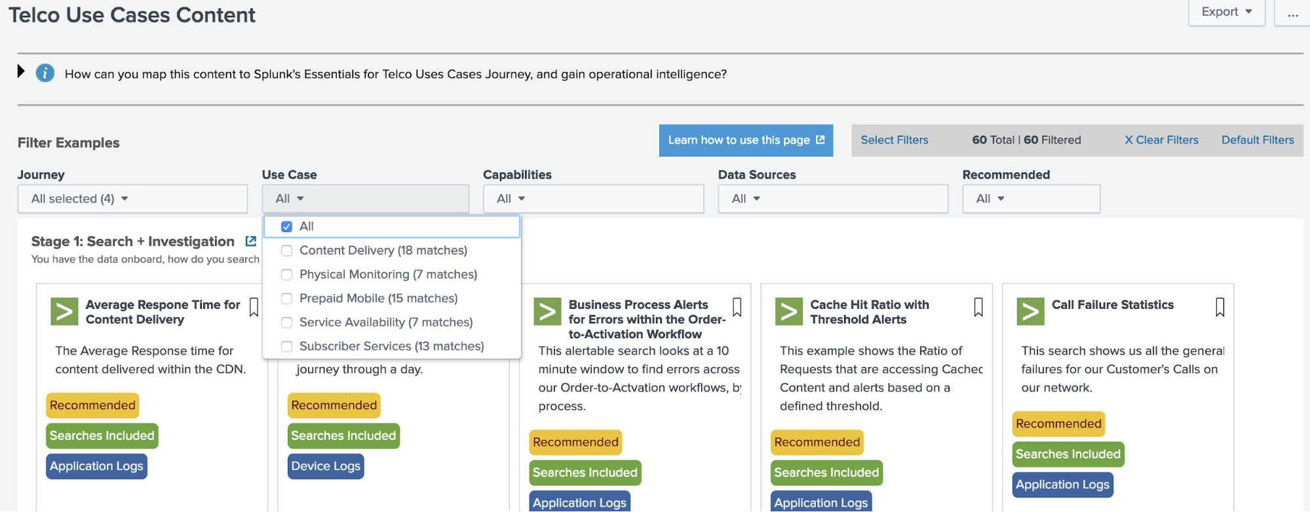Click Application Logs tag on Call Failure Statistics card
The height and width of the screenshot is (512, 1310).
click(x=1063, y=485)
